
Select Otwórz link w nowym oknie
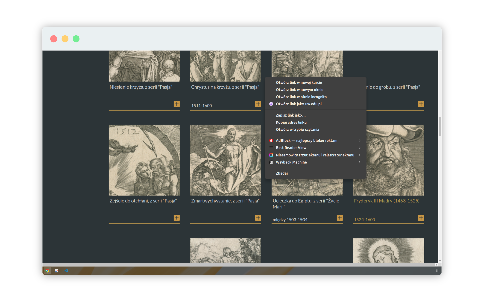click(315, 90)
